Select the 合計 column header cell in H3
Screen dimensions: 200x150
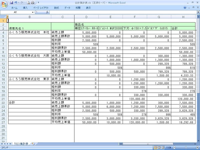click(183, 28)
